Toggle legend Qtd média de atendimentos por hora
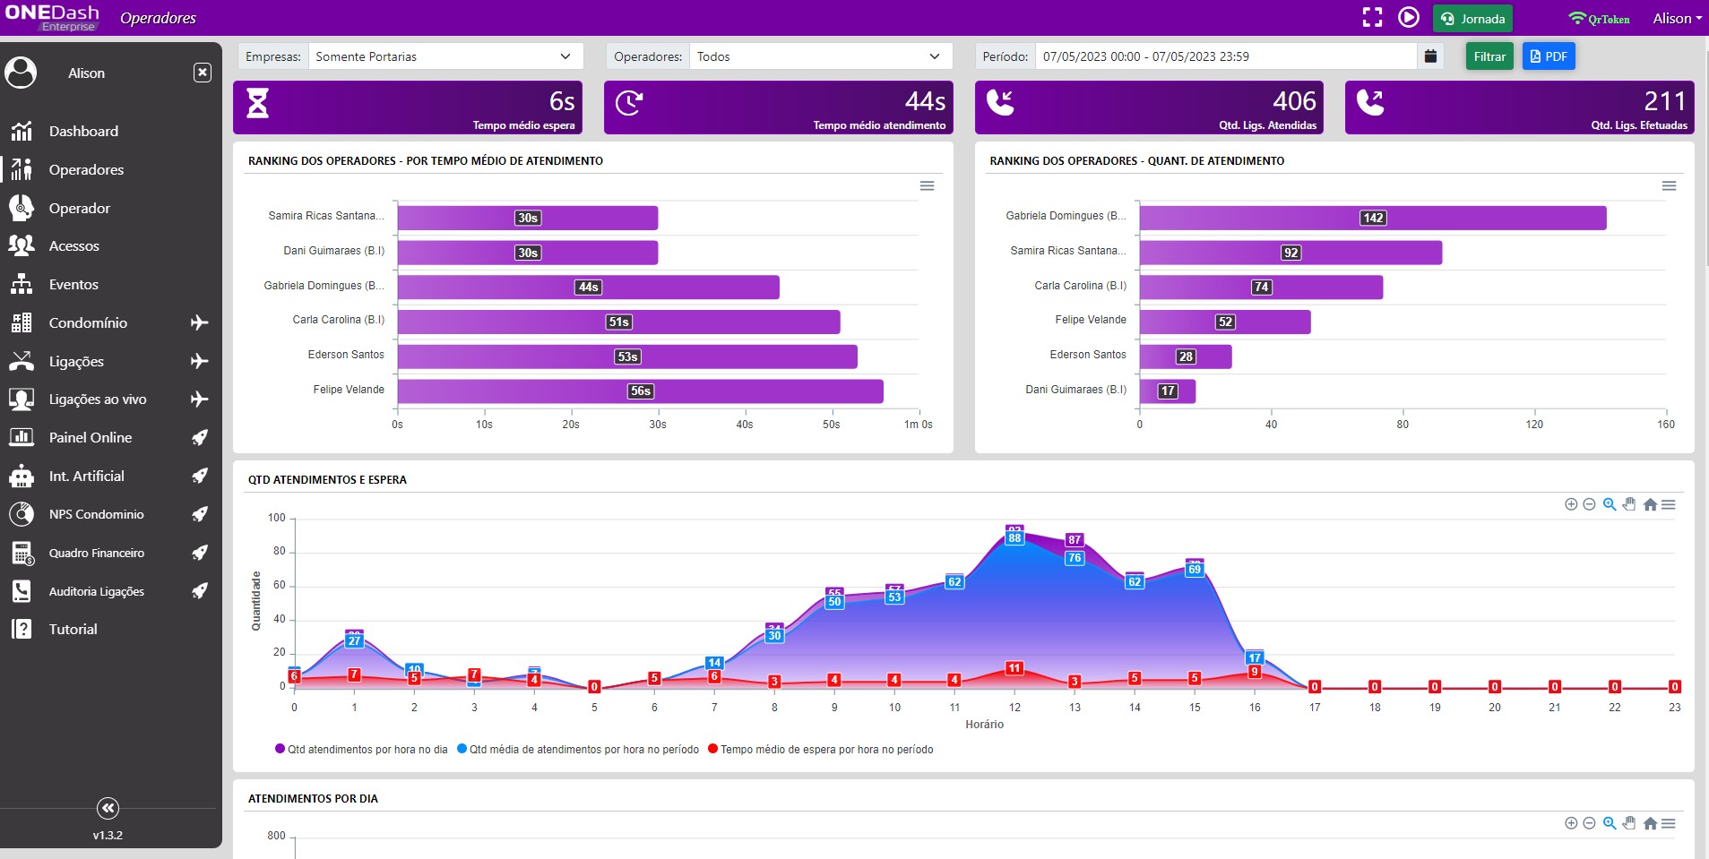The width and height of the screenshot is (1709, 859). click(578, 750)
